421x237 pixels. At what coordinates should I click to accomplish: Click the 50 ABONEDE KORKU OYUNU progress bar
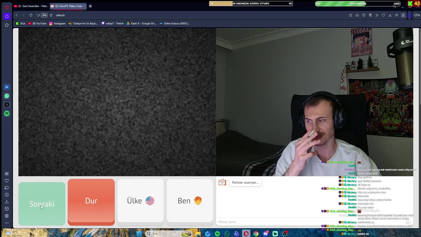(251, 4)
